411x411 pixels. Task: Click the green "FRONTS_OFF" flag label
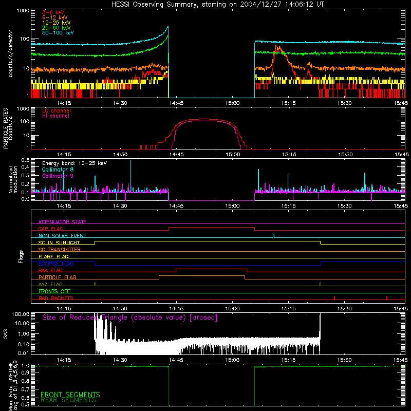(54, 291)
